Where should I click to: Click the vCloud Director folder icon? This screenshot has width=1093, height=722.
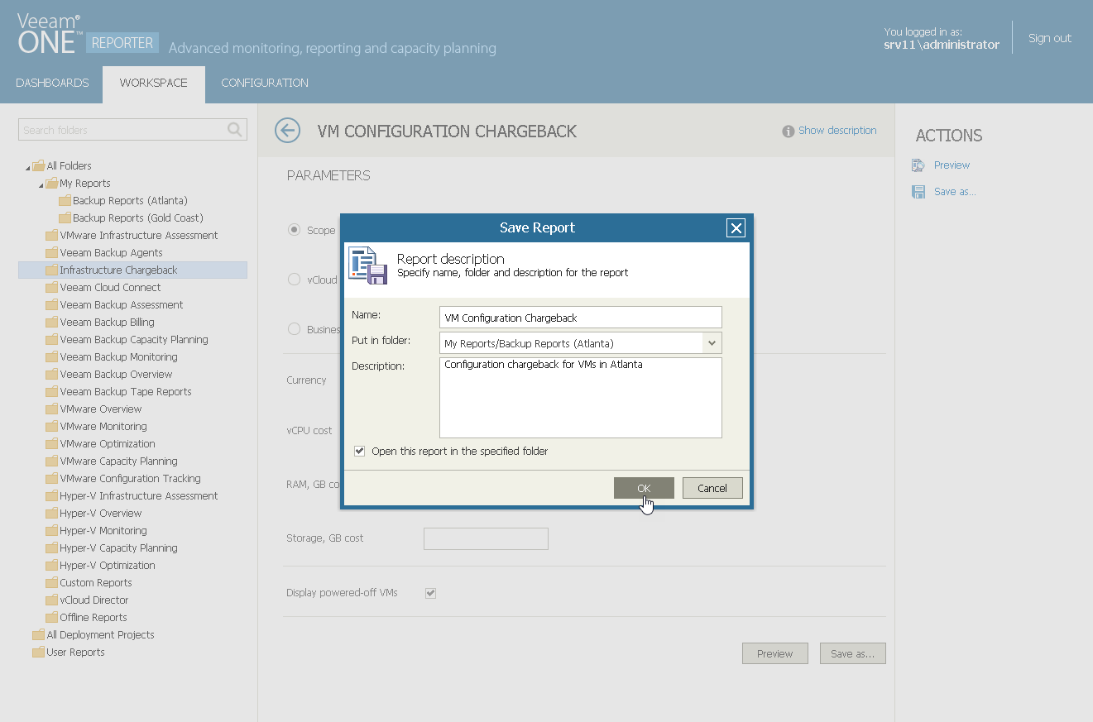(x=51, y=600)
